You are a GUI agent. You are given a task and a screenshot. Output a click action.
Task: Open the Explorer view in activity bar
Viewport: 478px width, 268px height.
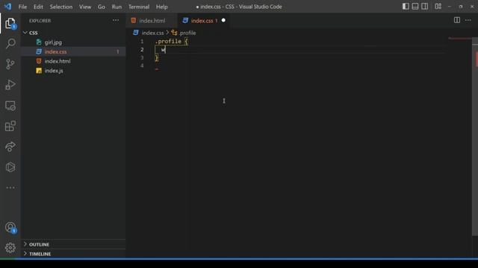coord(10,23)
